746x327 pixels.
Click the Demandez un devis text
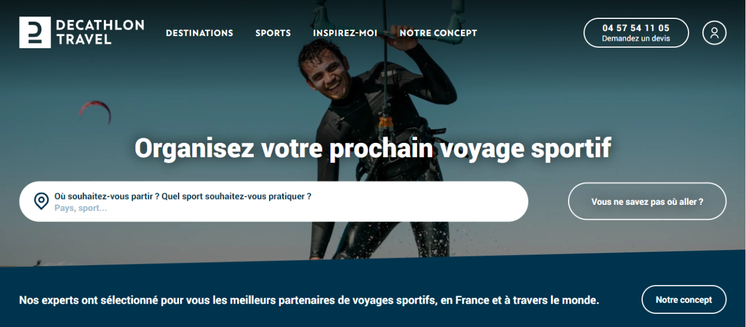636,38
